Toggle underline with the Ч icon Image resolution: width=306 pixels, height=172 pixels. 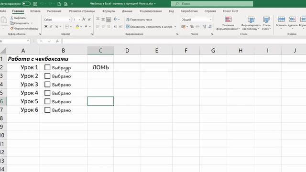[x=56, y=26]
